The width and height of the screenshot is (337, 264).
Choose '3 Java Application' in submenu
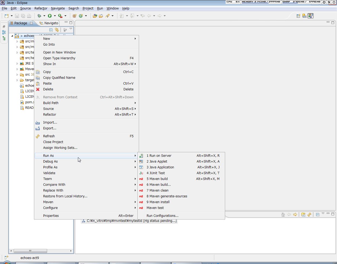pos(181,167)
